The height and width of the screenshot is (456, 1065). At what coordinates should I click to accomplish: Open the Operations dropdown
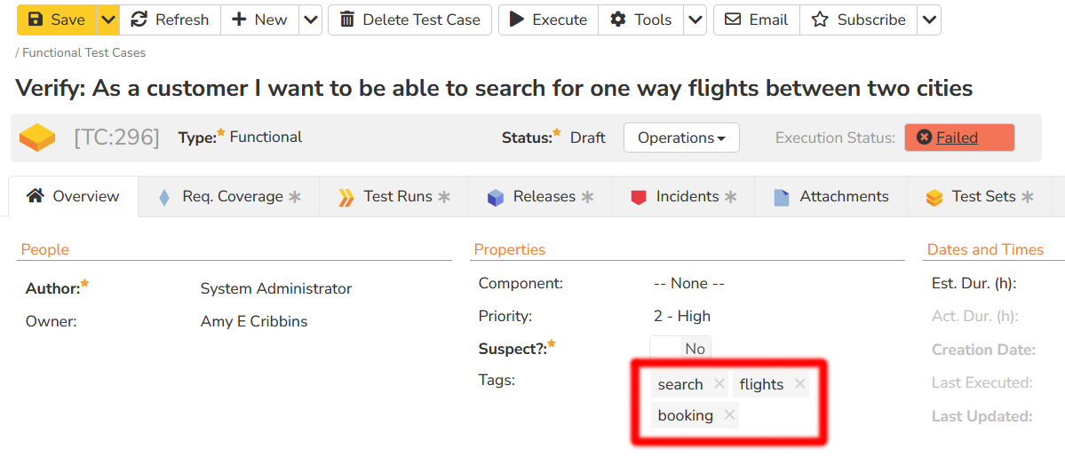pos(681,138)
